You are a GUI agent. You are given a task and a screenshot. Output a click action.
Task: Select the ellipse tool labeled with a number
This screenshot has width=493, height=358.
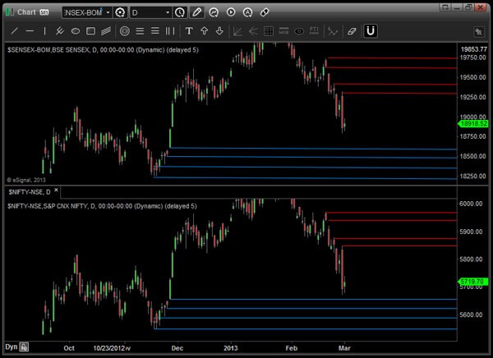point(299,31)
